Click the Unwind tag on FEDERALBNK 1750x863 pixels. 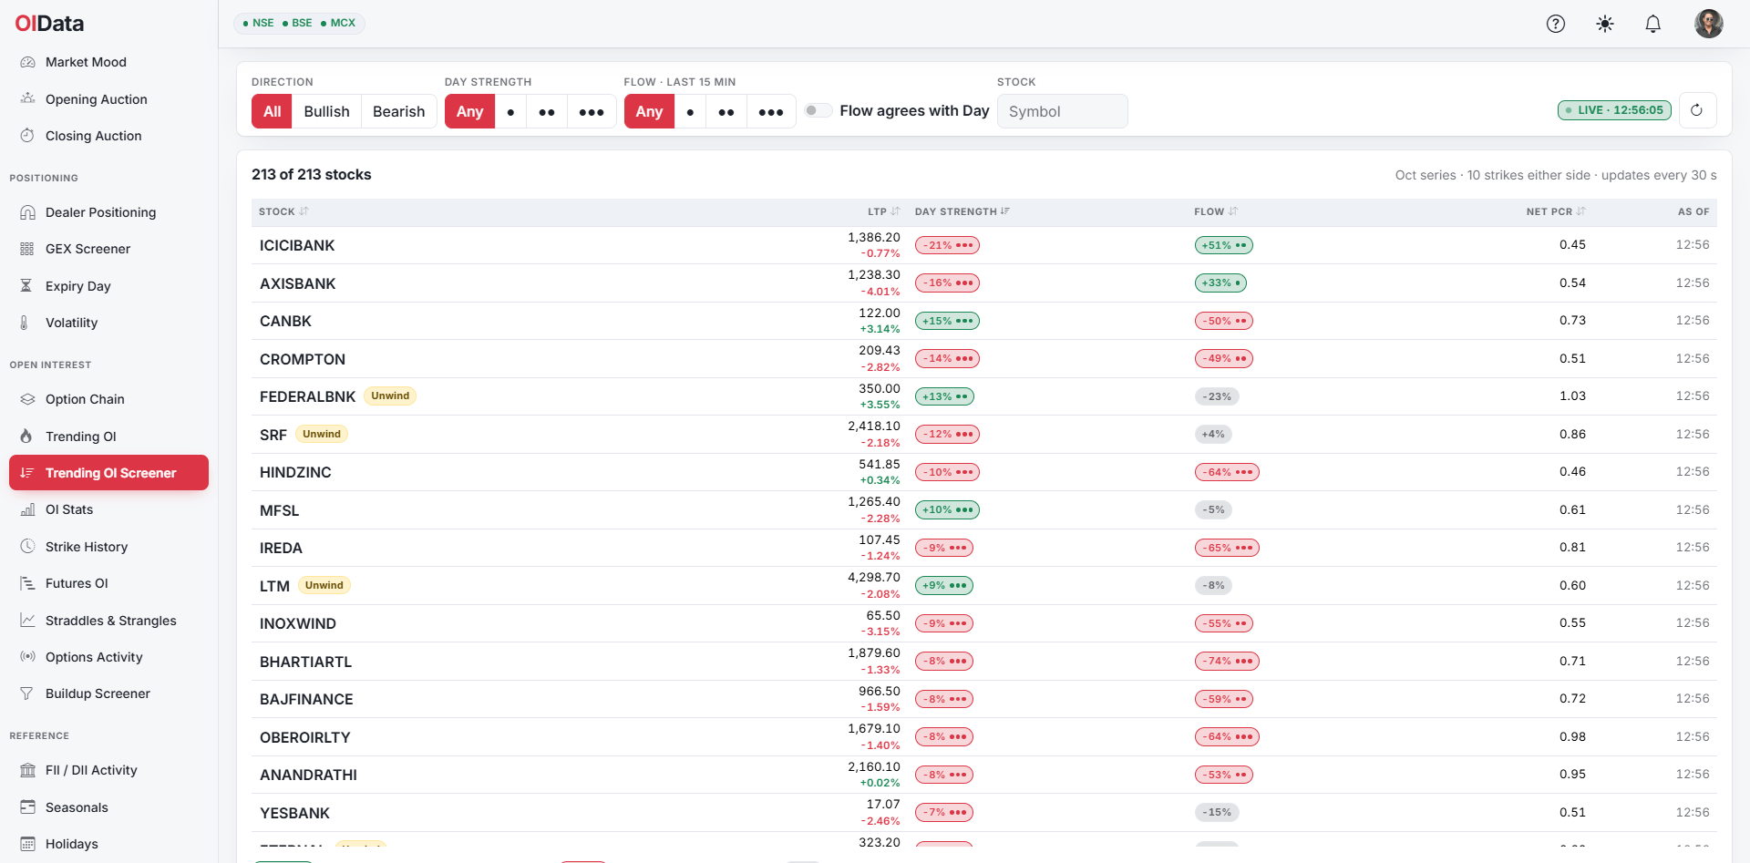coord(390,396)
